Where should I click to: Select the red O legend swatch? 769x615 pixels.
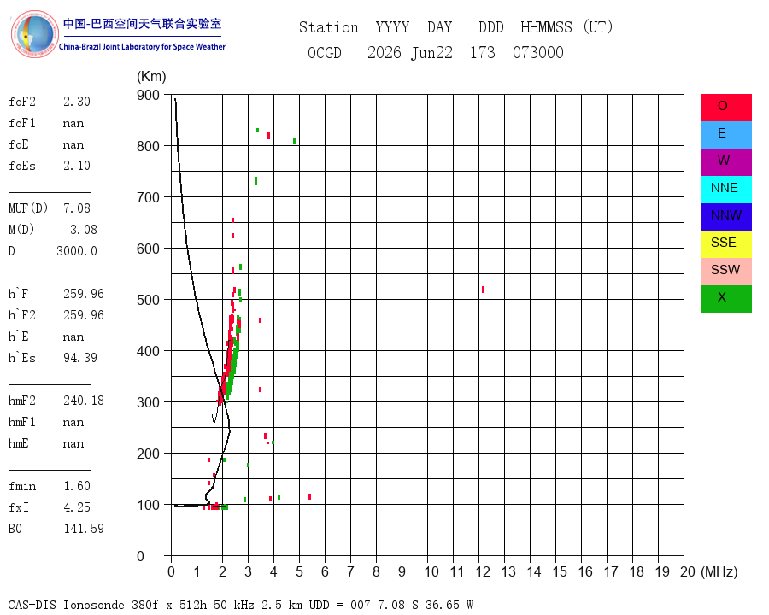tap(725, 108)
